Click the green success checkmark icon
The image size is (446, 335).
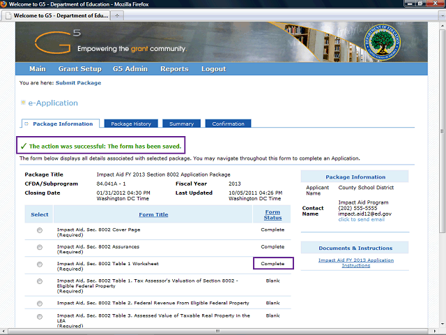[23, 147]
